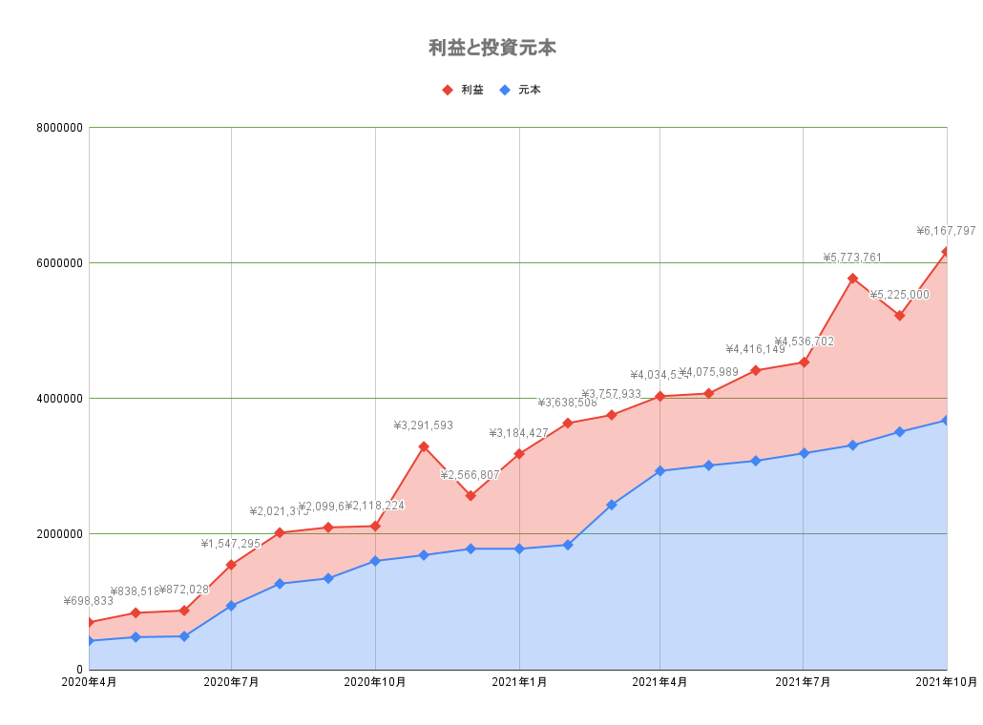Select red data point under ¥5,773,761

pos(852,279)
